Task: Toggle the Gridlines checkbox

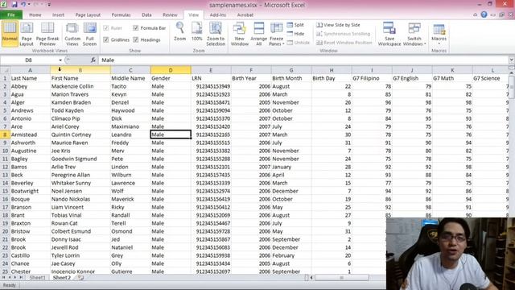Action: 105,39
